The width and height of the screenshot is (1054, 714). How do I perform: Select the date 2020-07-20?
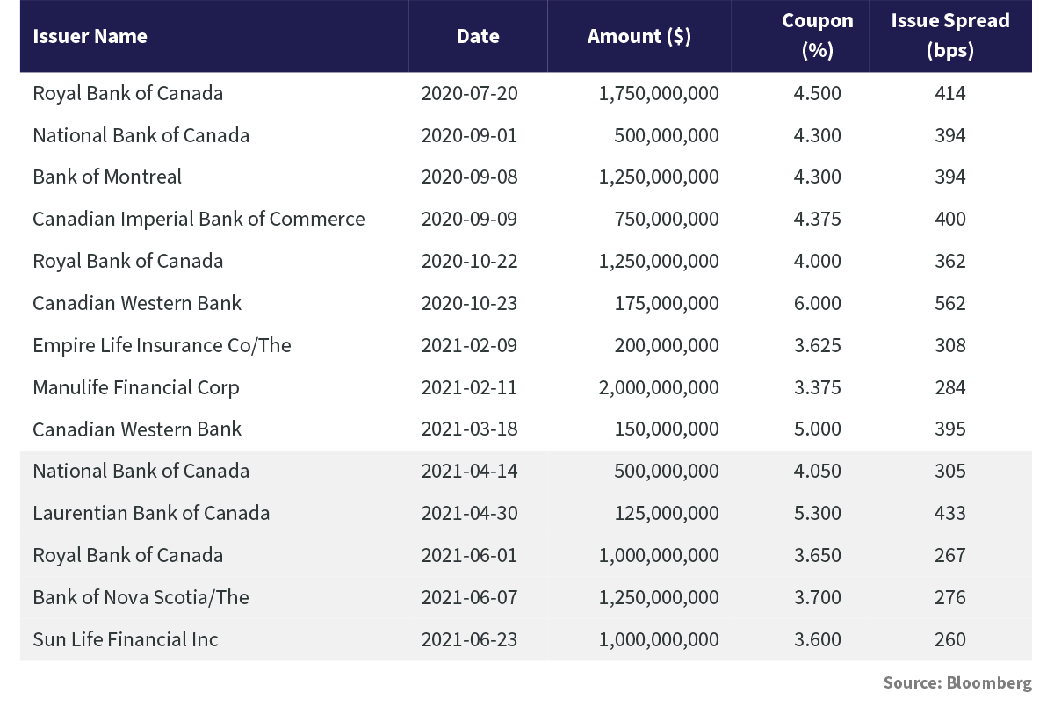[x=470, y=93]
